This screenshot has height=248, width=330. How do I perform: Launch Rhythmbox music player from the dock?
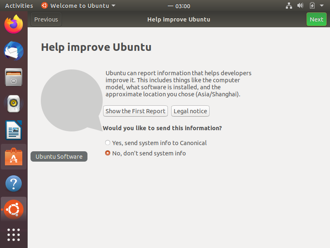(x=14, y=104)
